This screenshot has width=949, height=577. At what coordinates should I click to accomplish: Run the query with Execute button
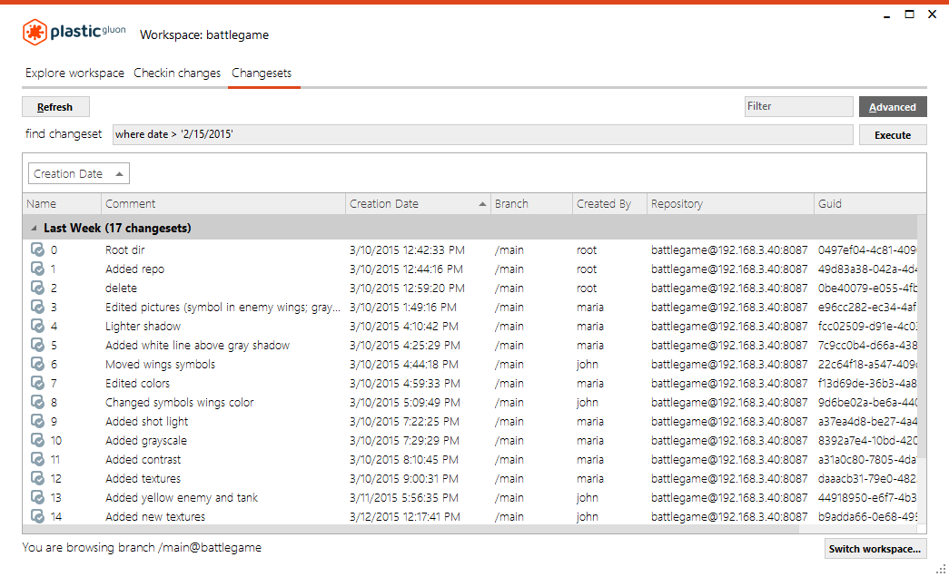coord(893,135)
